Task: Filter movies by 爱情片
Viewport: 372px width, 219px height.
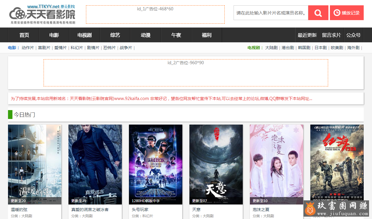Action: coord(60,48)
